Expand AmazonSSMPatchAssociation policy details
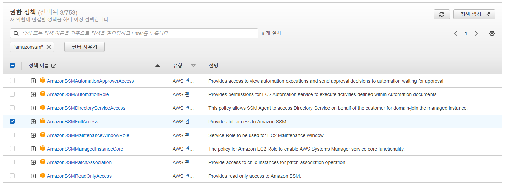510x192 pixels. tap(33, 163)
